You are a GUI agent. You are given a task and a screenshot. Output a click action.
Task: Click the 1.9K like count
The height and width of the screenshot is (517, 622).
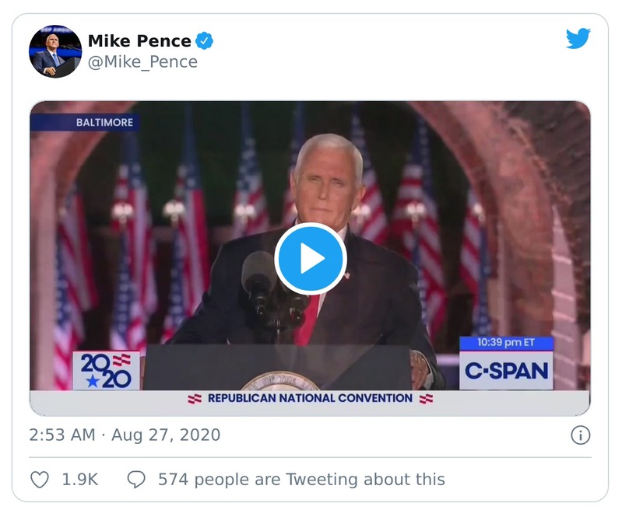pyautogui.click(x=80, y=480)
